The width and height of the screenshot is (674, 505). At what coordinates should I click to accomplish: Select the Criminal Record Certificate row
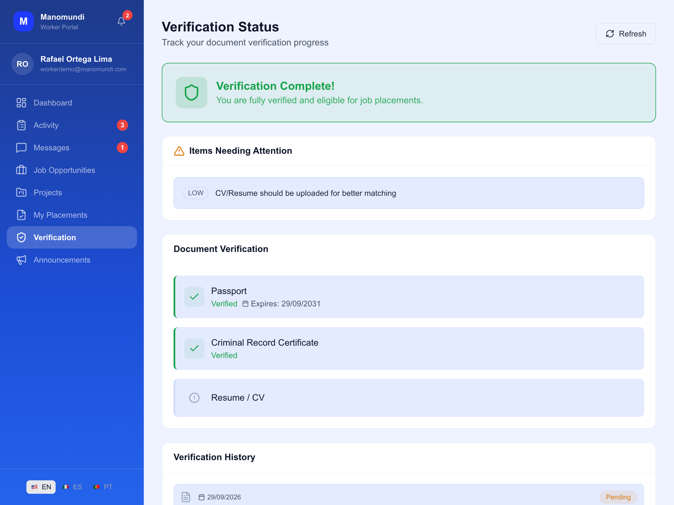pyautogui.click(x=409, y=348)
